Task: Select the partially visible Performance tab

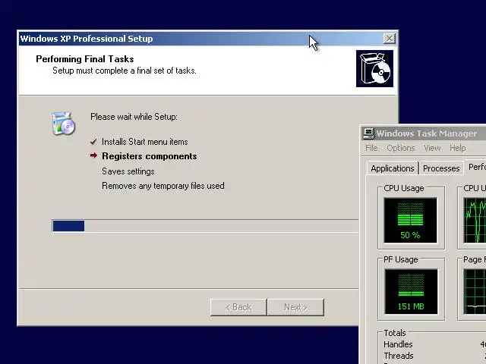Action: click(475, 167)
